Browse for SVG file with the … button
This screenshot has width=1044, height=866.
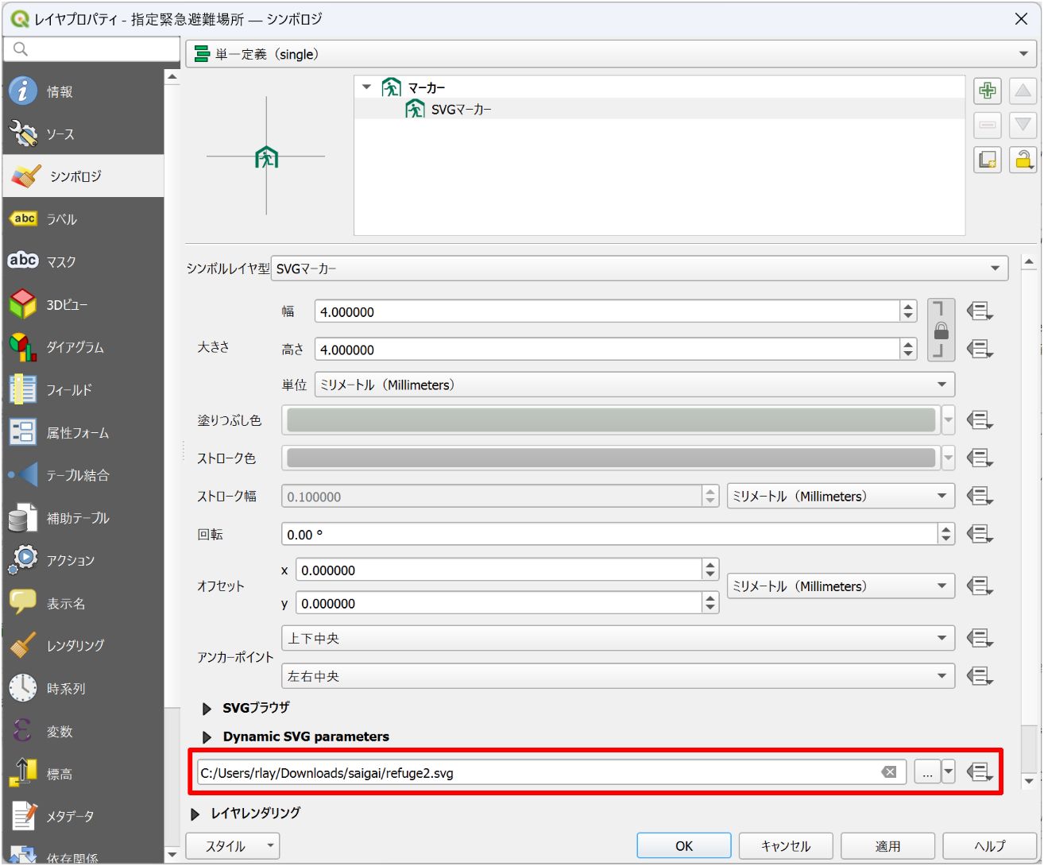pyautogui.click(x=926, y=772)
